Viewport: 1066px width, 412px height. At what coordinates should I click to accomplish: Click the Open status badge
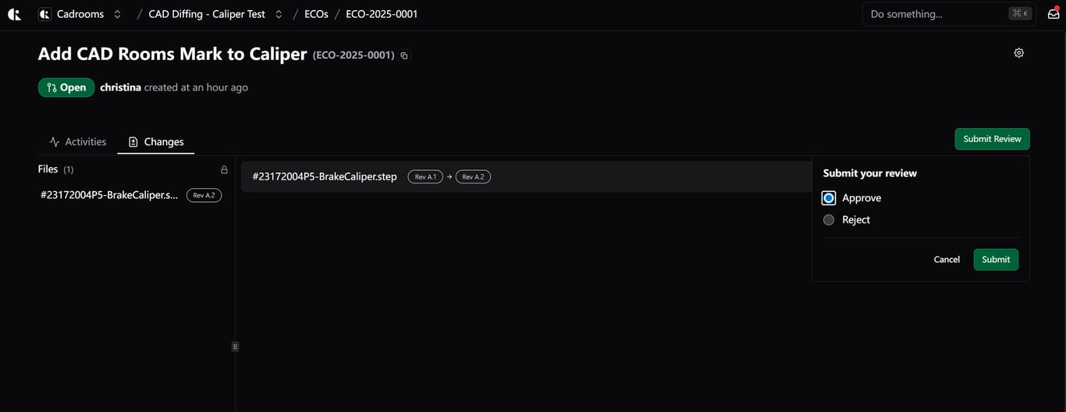tap(66, 87)
